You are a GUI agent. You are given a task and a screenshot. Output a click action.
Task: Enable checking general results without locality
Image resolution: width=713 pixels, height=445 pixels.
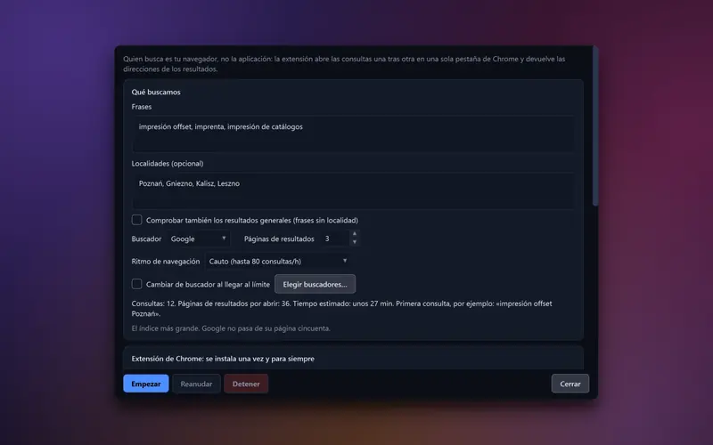point(137,220)
